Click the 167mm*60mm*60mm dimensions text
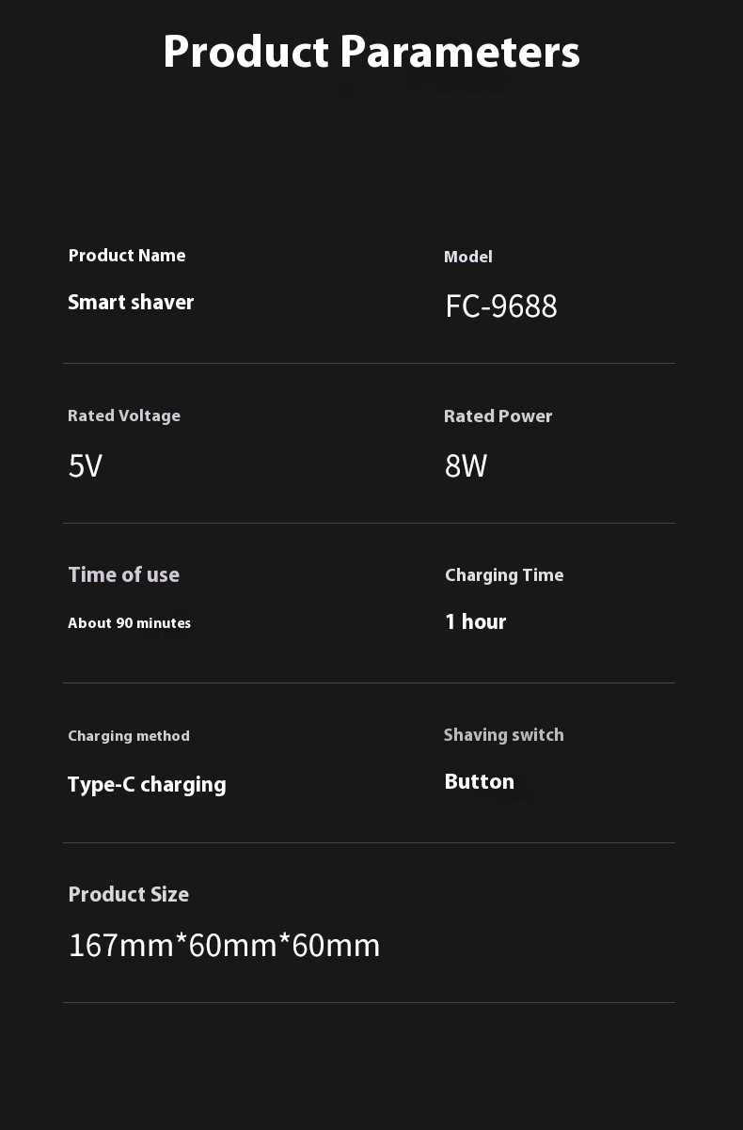The image size is (743, 1130). [225, 946]
